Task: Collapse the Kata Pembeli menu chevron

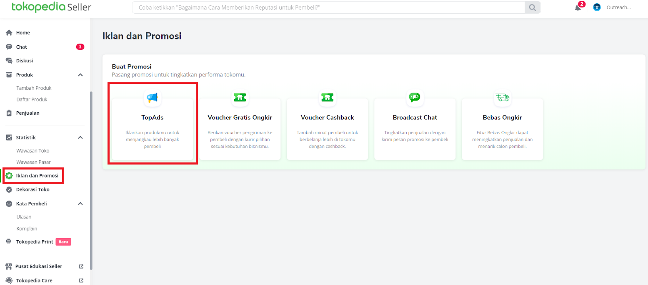Action: pyautogui.click(x=80, y=204)
